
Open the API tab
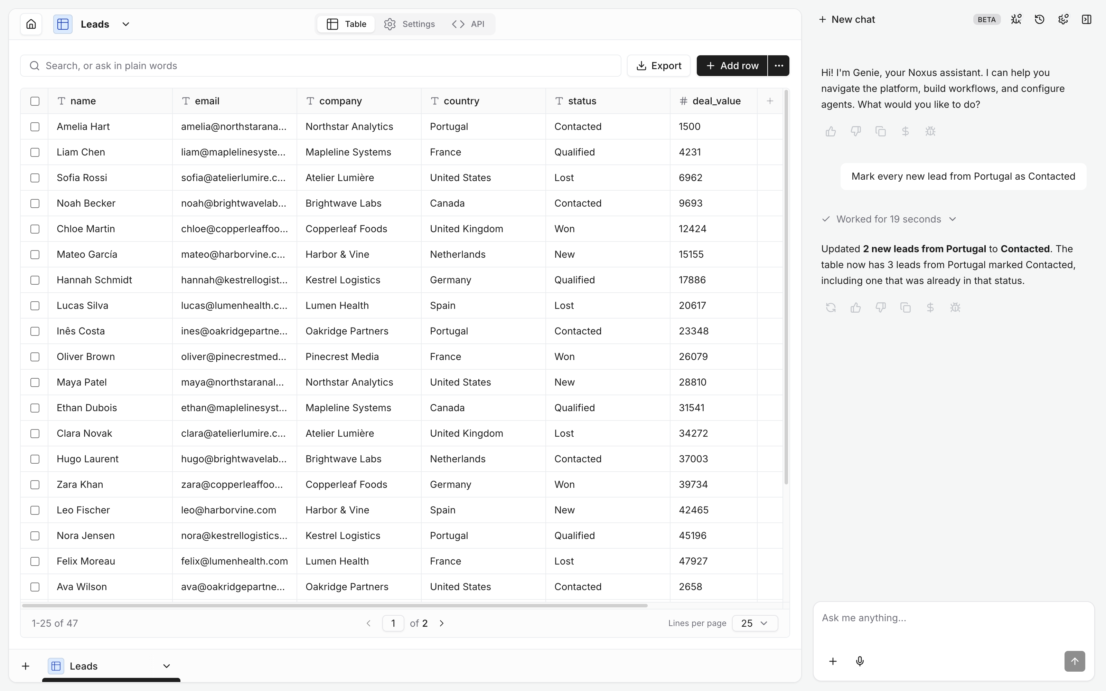pos(468,24)
